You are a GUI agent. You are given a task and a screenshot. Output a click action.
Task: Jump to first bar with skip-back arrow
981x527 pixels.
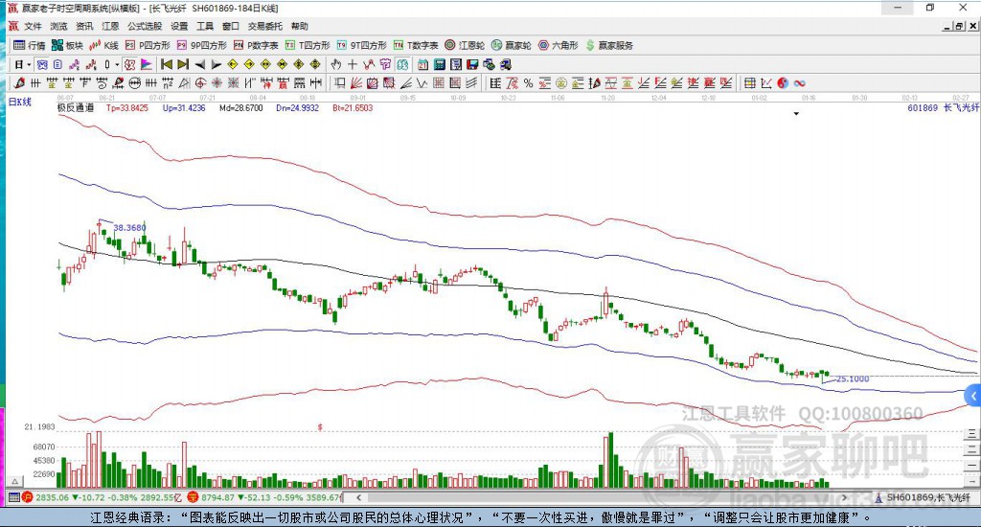(166, 64)
